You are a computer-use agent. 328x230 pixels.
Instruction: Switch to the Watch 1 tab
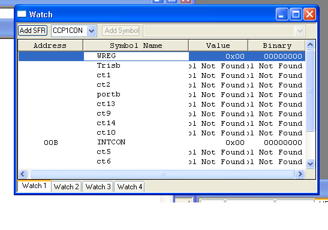click(34, 186)
